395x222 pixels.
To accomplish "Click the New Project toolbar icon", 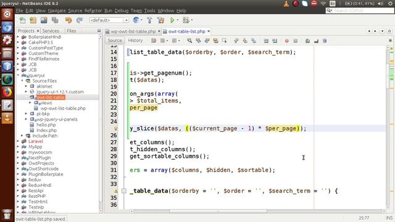I will [x=33, y=20].
